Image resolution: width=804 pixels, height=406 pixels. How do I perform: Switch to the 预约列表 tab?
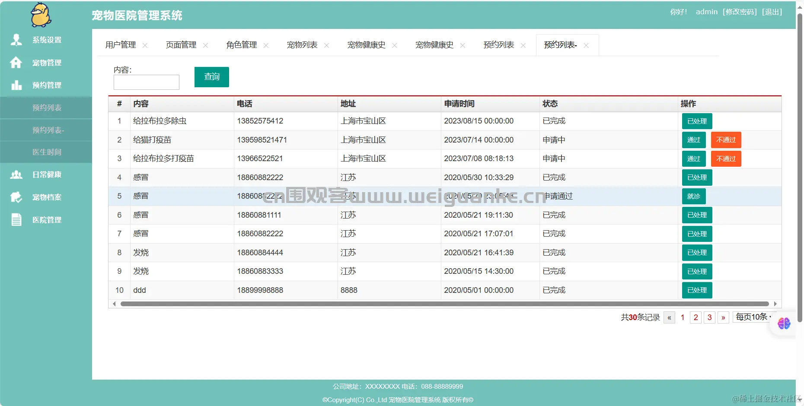[x=499, y=45]
